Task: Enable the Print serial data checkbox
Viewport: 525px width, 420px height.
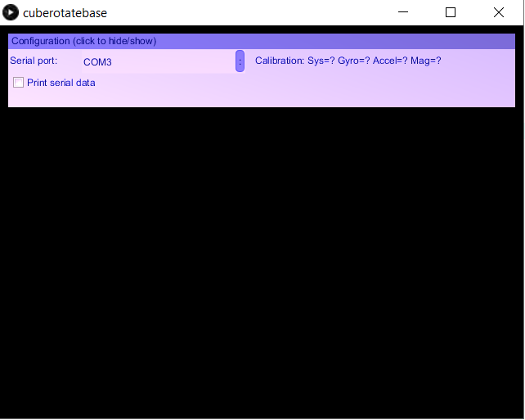Action: click(19, 83)
